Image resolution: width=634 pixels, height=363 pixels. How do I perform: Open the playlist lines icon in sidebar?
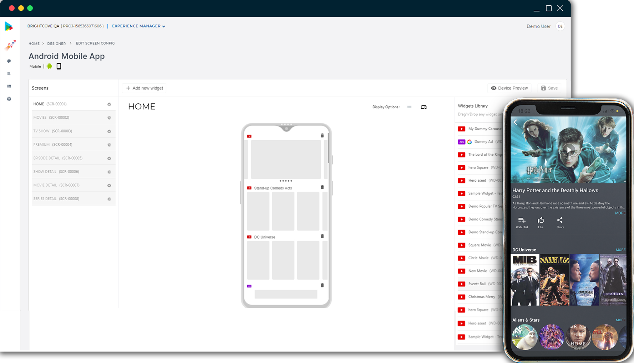tap(9, 74)
